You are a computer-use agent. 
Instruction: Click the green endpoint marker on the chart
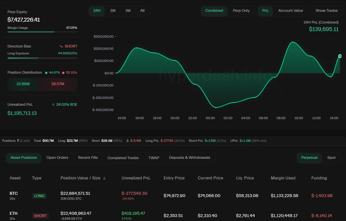pyautogui.click(x=340, y=56)
